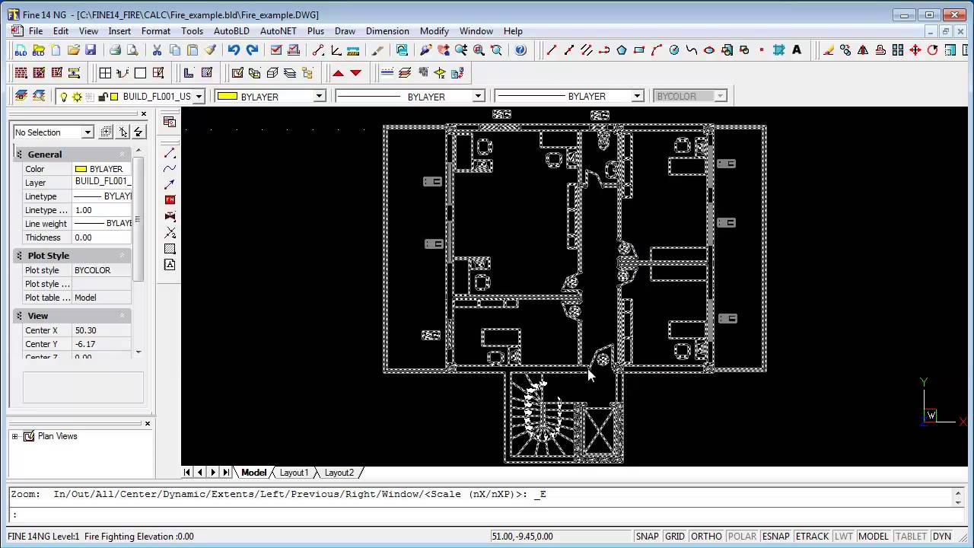Select the Text tool (A icon)
Image resolution: width=974 pixels, height=548 pixels.
point(796,50)
